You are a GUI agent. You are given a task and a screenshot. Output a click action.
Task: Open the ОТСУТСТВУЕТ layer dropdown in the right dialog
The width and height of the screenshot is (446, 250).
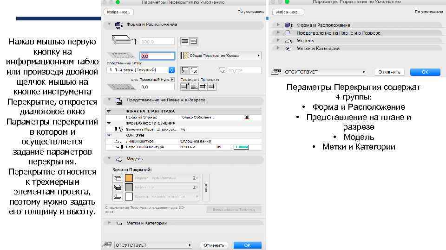(x=325, y=72)
